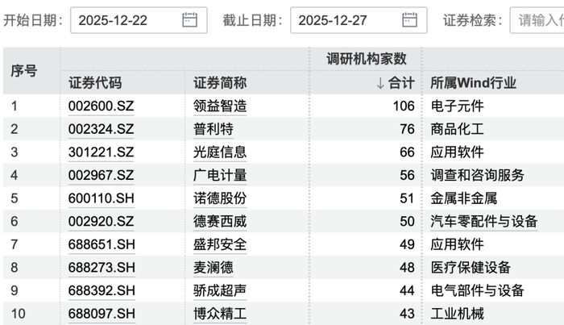The width and height of the screenshot is (564, 325).
Task: Click the end date field 2025-12-27
Action: tap(359, 20)
